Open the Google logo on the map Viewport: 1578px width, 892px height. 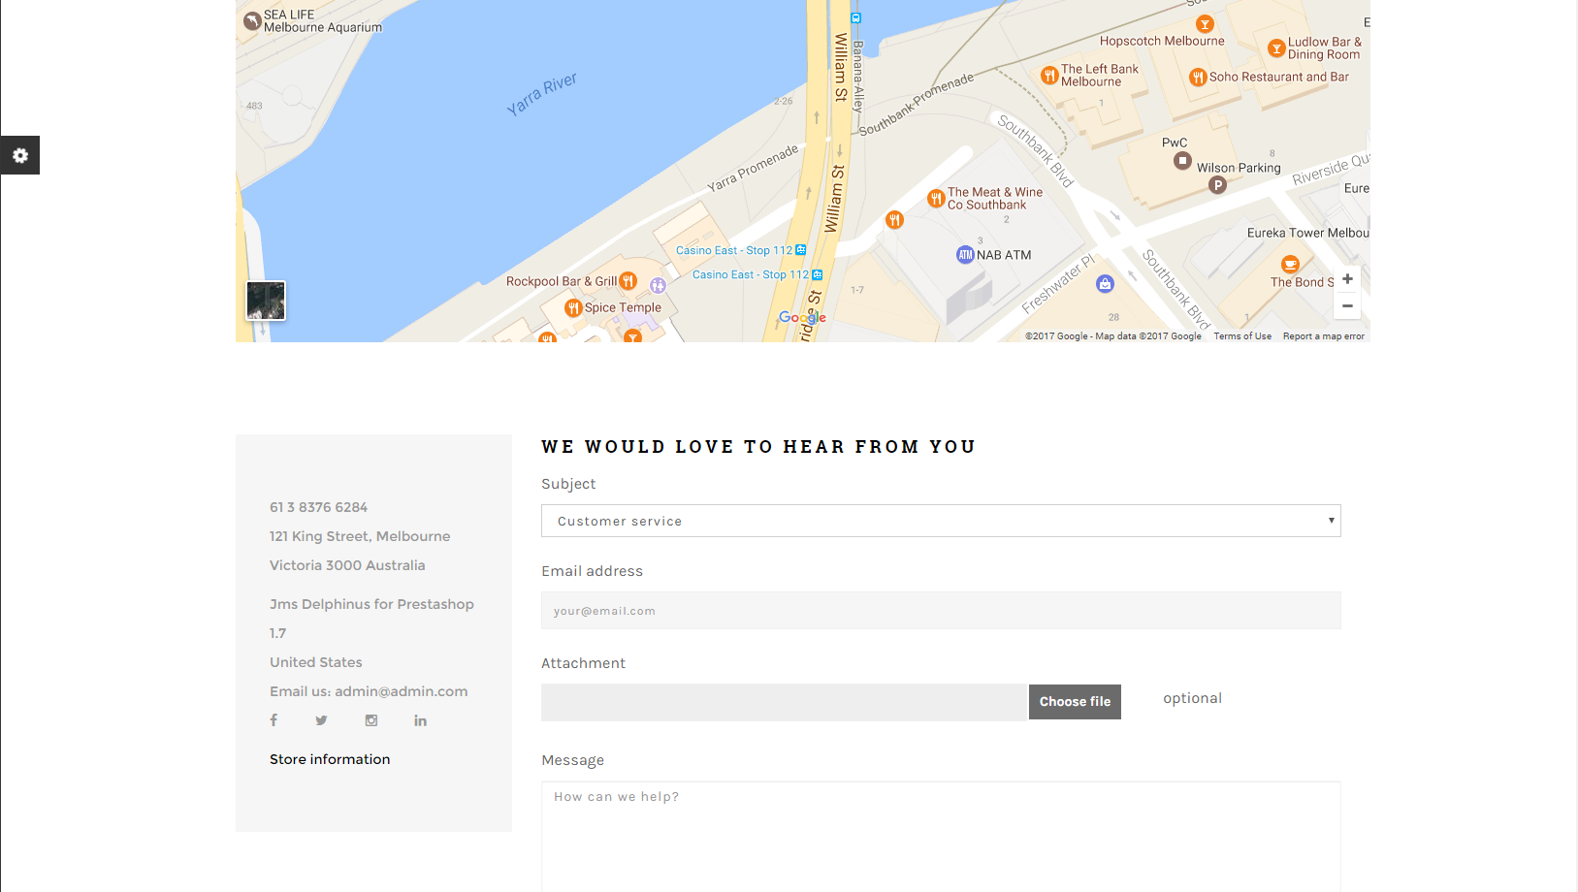click(802, 317)
